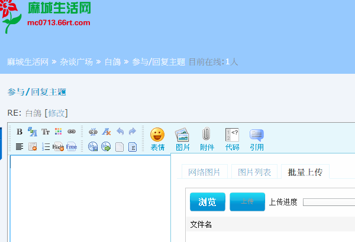Image resolution: width=355 pixels, height=242 pixels.
Task: Switch to the 图片列表 tab
Action: 254,172
